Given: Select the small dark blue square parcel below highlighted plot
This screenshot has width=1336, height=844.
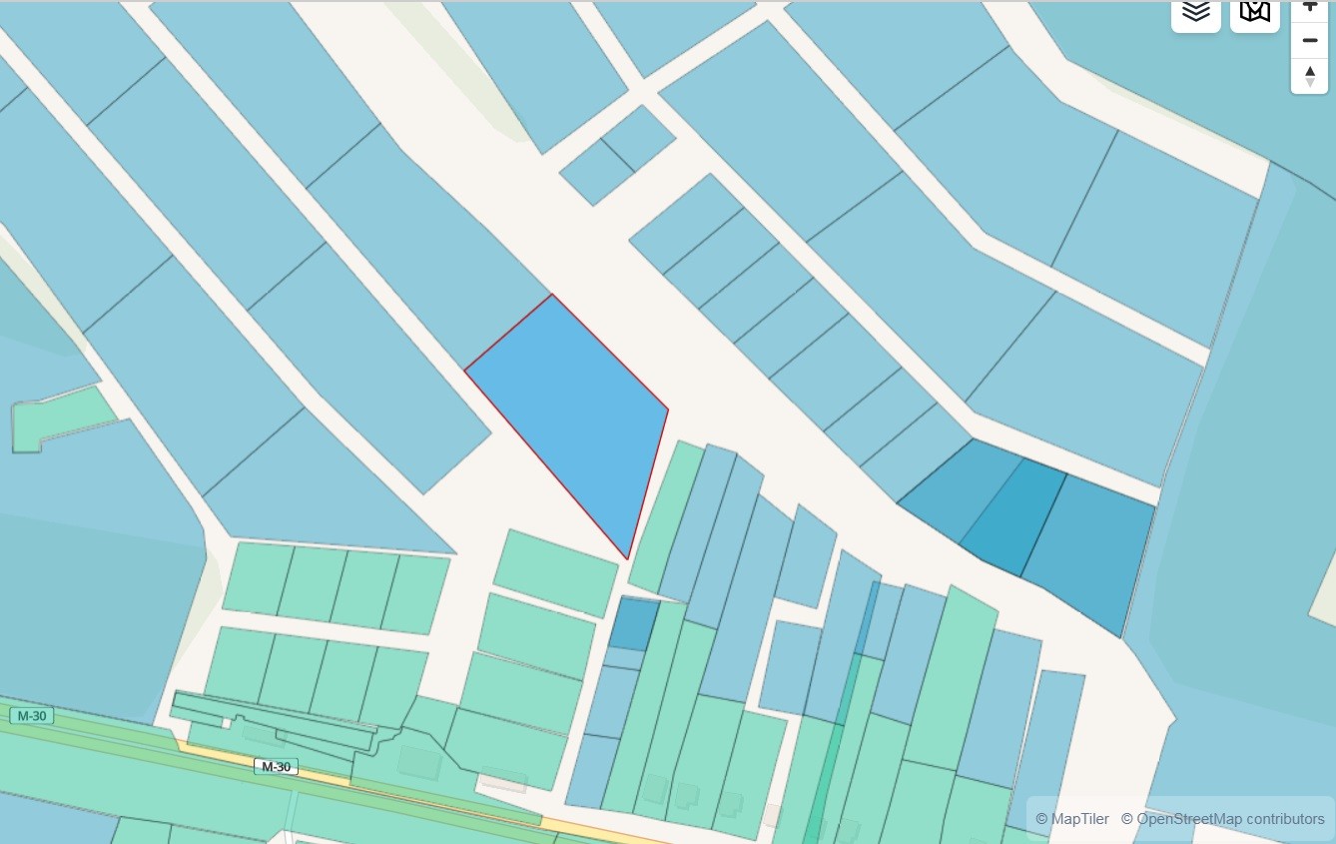Looking at the screenshot, I should click(633, 623).
